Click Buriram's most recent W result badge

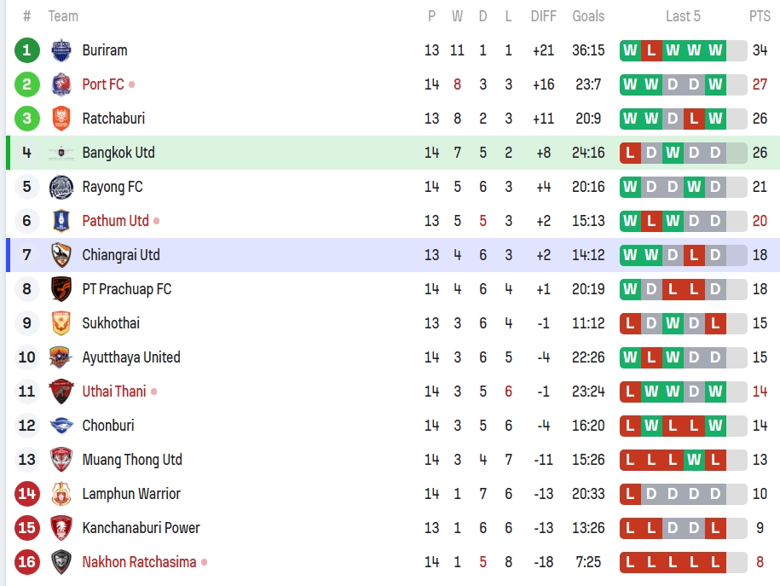click(x=715, y=50)
